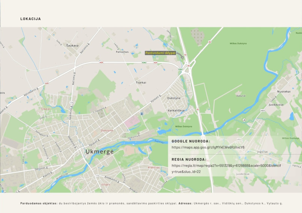Click the pink highlighted area near Vytauto g.
Viewport: 302px width, 213px height.
(x=132, y=122)
